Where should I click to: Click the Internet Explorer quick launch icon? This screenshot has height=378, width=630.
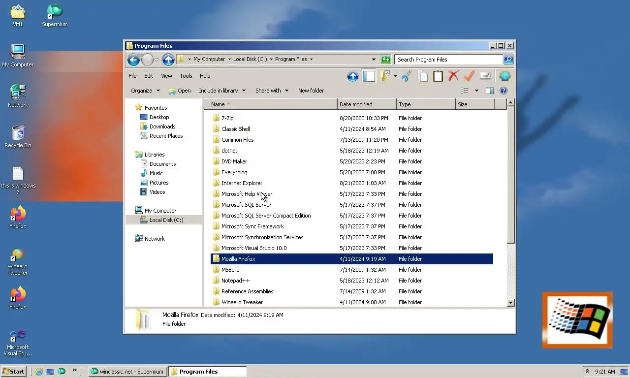(x=39, y=372)
